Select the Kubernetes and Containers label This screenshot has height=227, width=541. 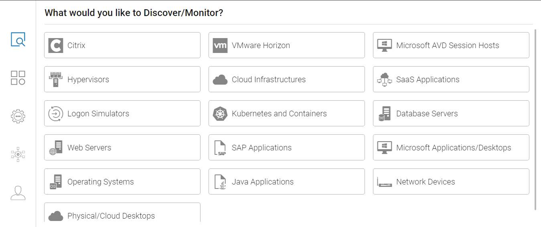[x=279, y=113]
